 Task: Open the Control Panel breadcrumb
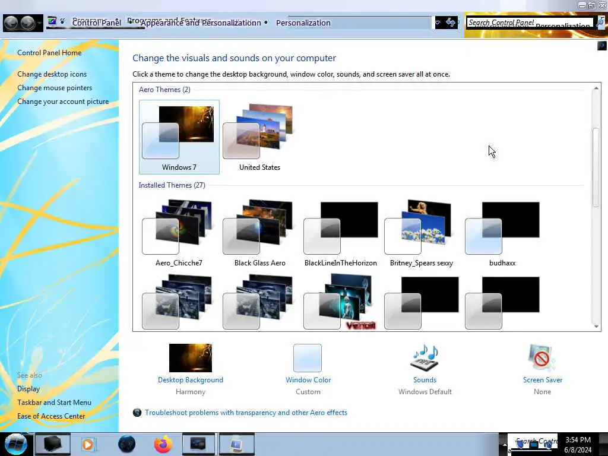pos(97,23)
